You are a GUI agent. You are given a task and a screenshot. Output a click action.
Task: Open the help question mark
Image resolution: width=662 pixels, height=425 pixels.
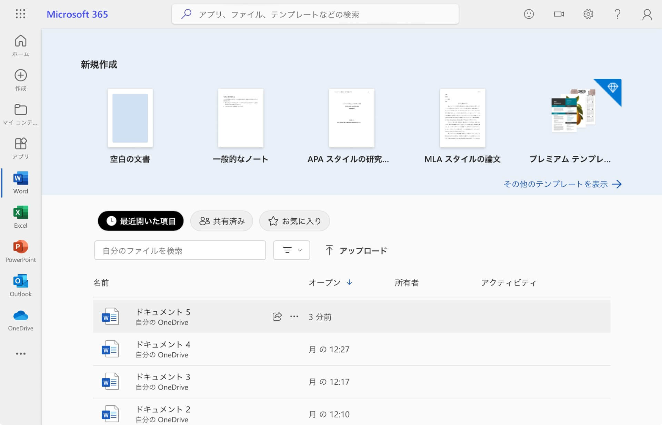[618, 14]
